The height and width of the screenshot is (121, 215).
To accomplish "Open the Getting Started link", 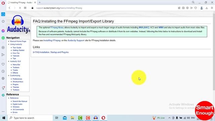I will pyautogui.click(x=18, y=50).
